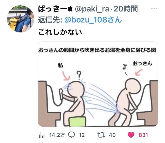The width and height of the screenshot is (165, 143).
Task: Click the reply speech bubble icon
Action: 71,135
